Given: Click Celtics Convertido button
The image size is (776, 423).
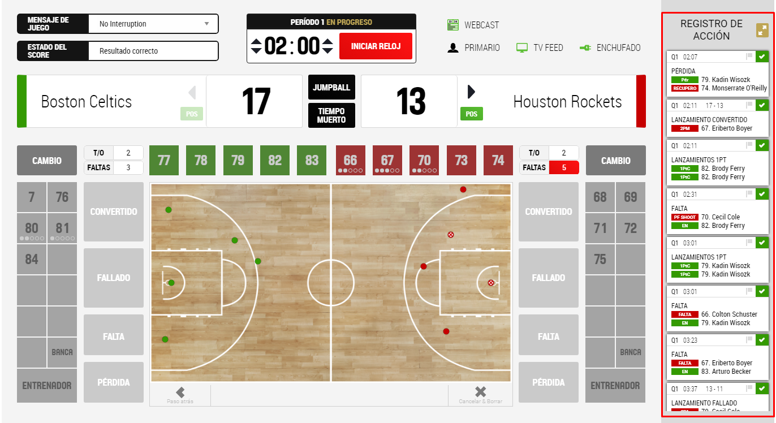Looking at the screenshot, I should click(114, 212).
